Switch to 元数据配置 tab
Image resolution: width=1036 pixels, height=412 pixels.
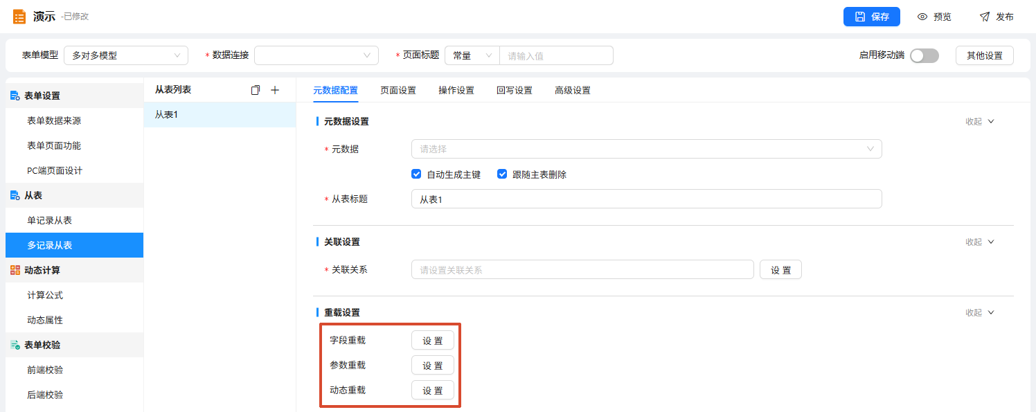pos(336,90)
